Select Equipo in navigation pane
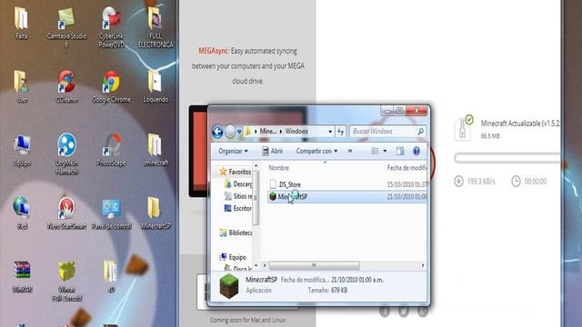Image resolution: width=582 pixels, height=327 pixels. click(233, 257)
